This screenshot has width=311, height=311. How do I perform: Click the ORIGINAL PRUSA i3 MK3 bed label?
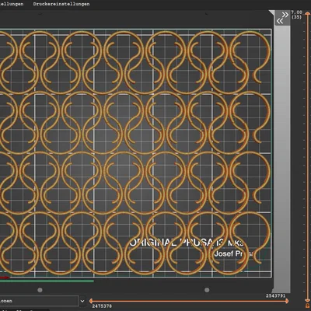coord(187,243)
